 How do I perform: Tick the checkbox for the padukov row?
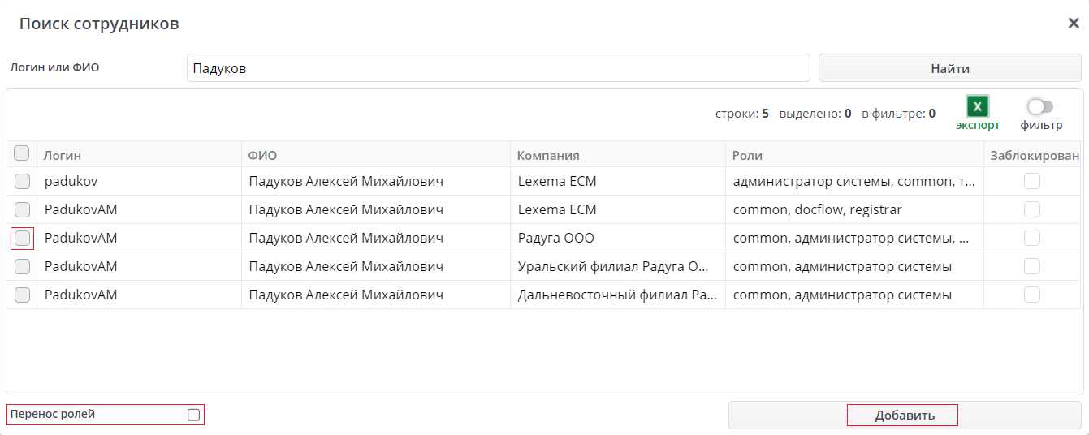[x=22, y=181]
